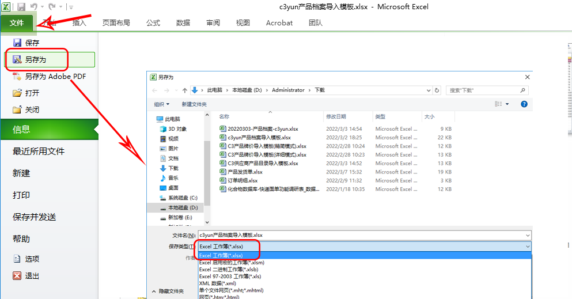Switch to the 团队 ribbon tab

[x=316, y=23]
